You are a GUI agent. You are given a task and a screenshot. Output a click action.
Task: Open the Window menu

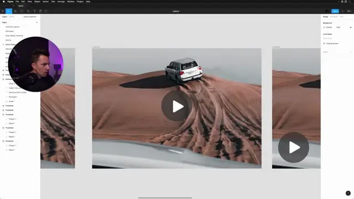71,2
